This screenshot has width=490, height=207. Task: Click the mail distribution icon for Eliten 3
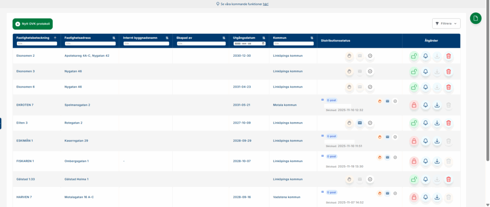click(359, 123)
